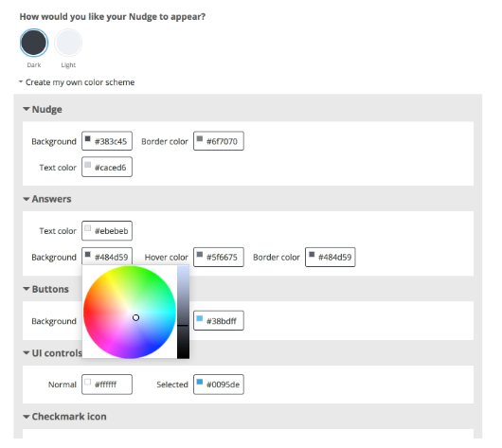
Task: Collapse Create my own color scheme
Action: coord(77,82)
